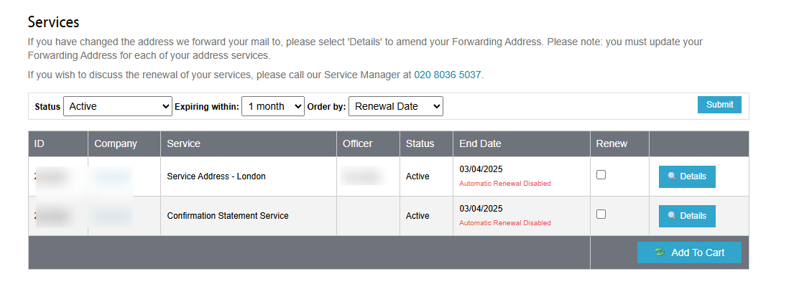Click the blurred company link in first row
The image size is (794, 307).
tap(112, 176)
